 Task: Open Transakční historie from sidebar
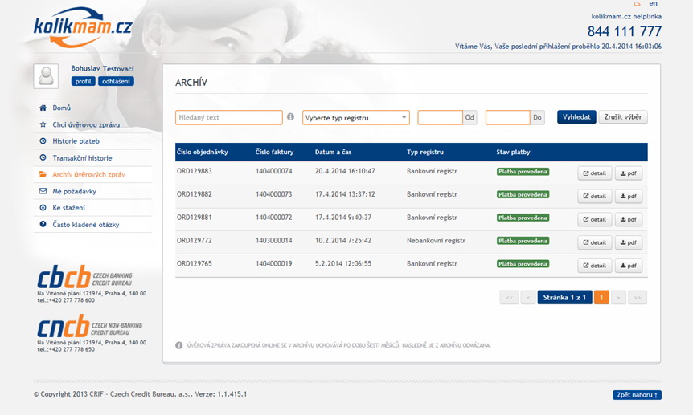click(x=82, y=158)
